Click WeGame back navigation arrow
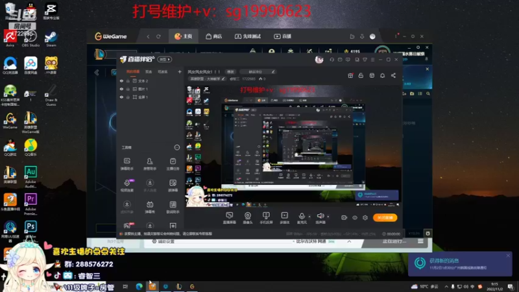Screen dimensions: 519x292 [148, 36]
